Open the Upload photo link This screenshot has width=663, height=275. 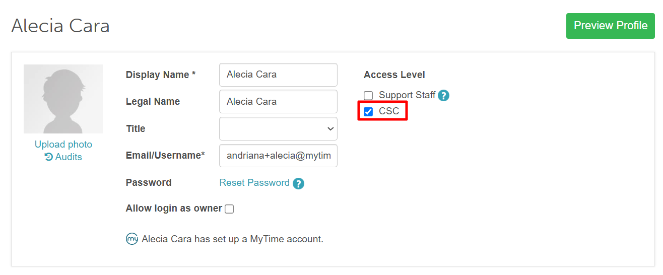tap(63, 144)
